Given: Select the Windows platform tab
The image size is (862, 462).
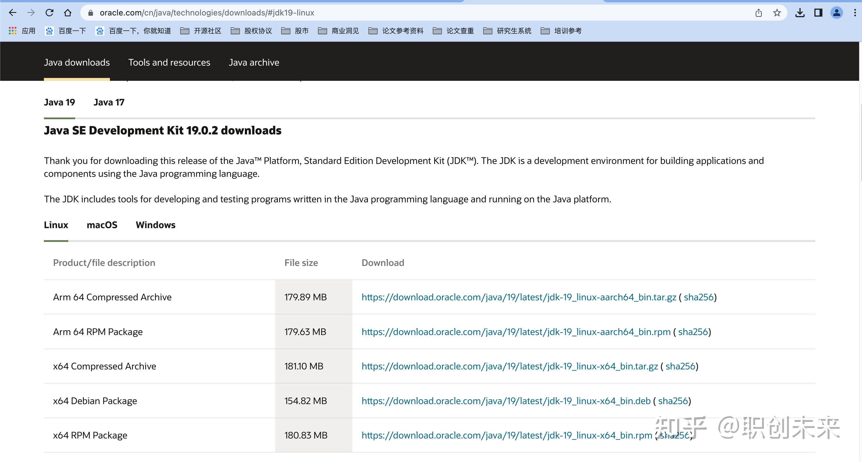Looking at the screenshot, I should (x=155, y=225).
